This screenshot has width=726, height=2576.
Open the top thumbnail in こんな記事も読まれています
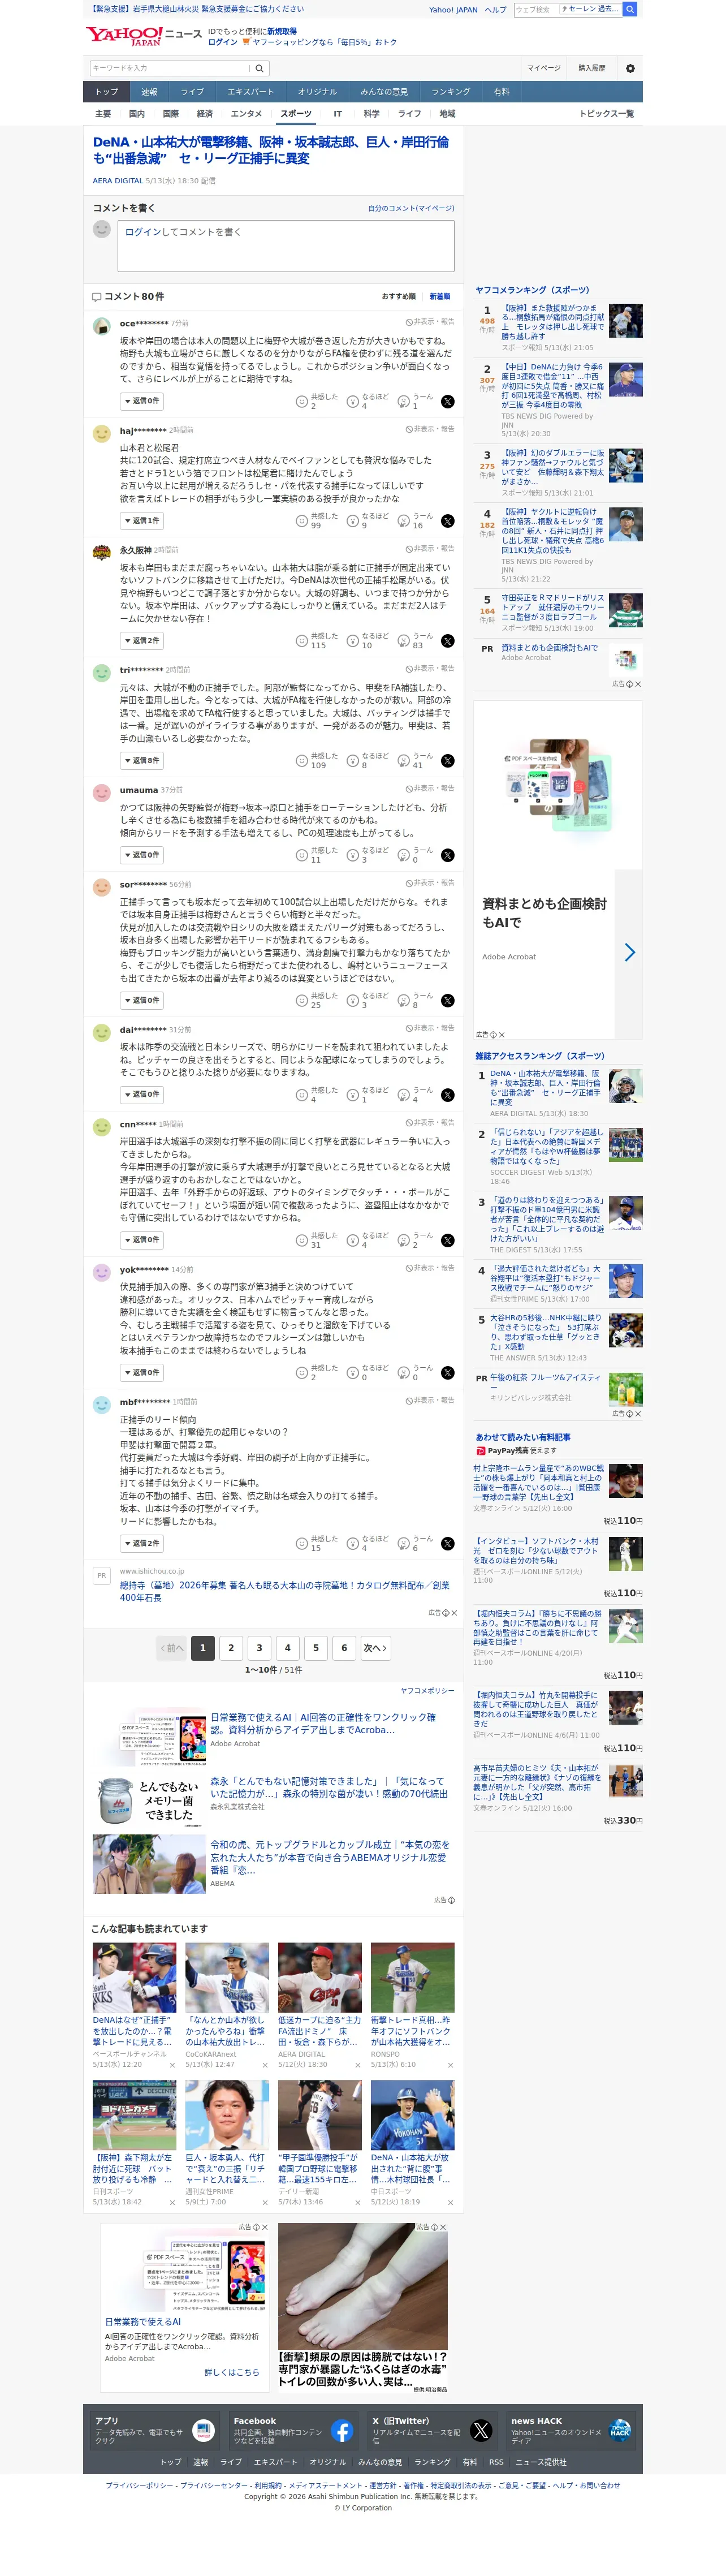[134, 1978]
